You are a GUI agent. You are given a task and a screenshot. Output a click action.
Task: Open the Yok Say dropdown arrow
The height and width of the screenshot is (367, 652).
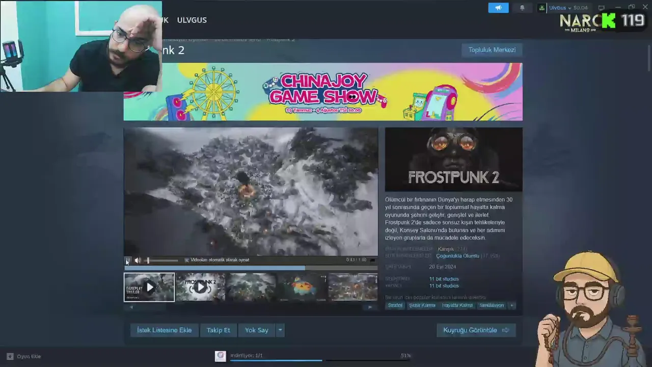tap(280, 330)
